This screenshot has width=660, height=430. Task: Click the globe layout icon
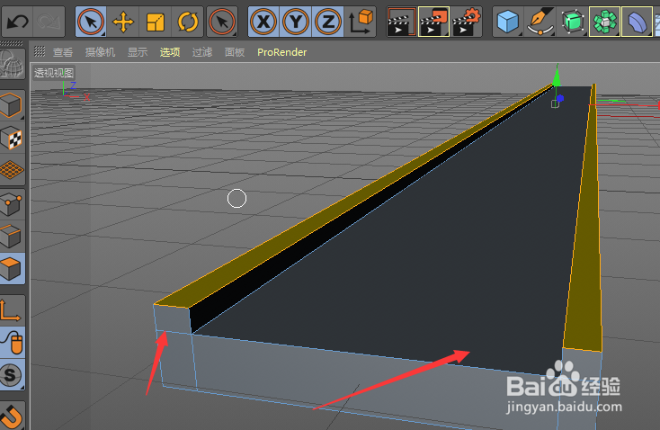point(13,64)
